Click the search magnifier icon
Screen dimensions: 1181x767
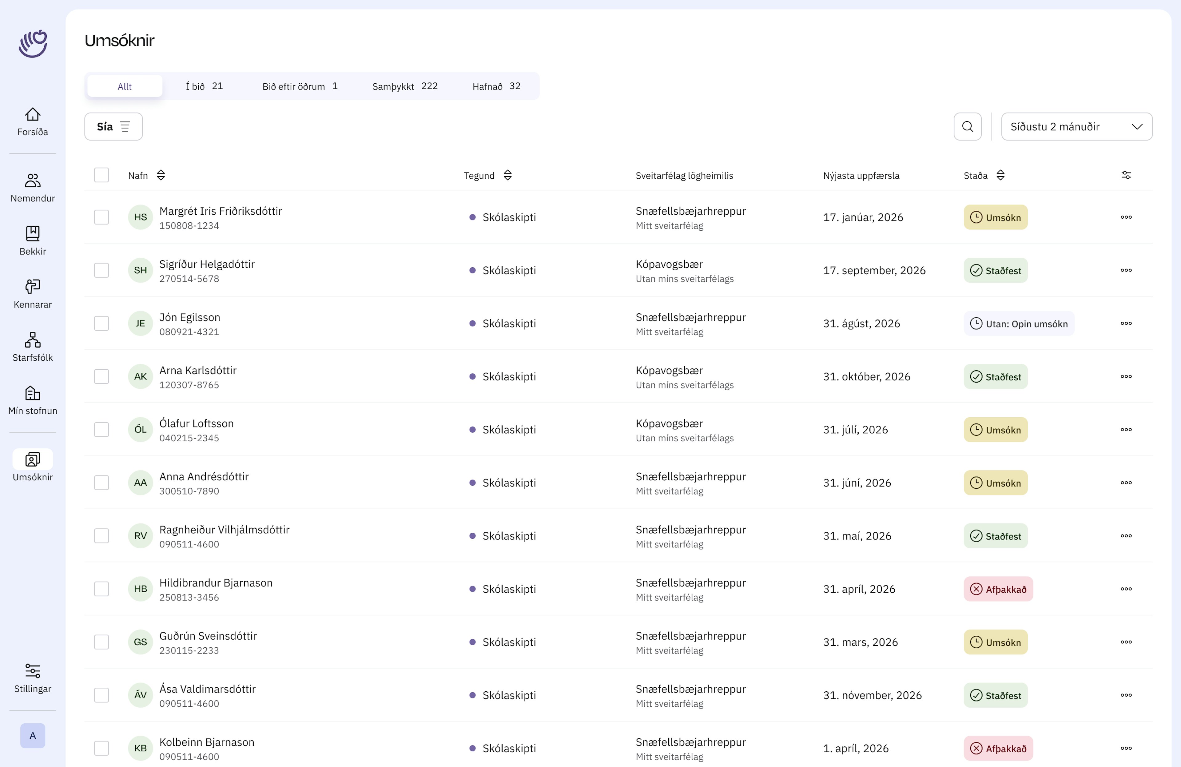(967, 126)
